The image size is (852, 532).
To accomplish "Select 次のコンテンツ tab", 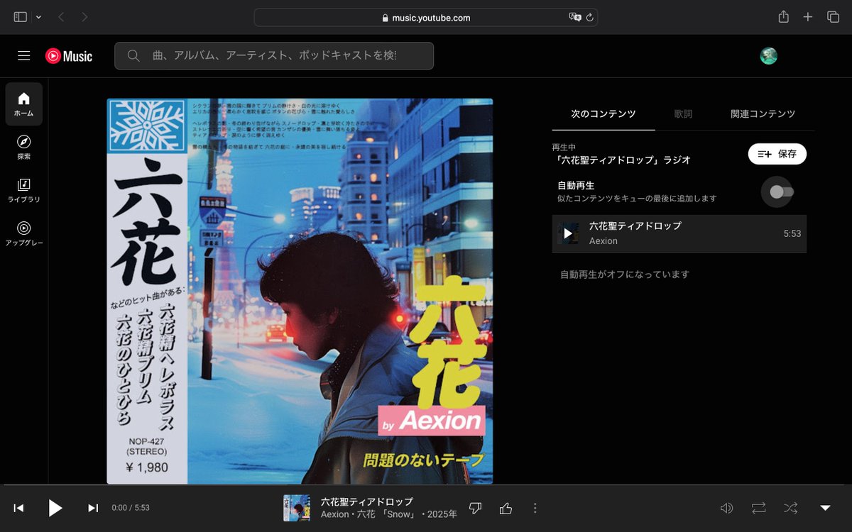I will (603, 113).
